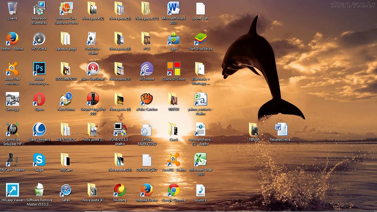Select the Safari compass icon

click(66, 190)
